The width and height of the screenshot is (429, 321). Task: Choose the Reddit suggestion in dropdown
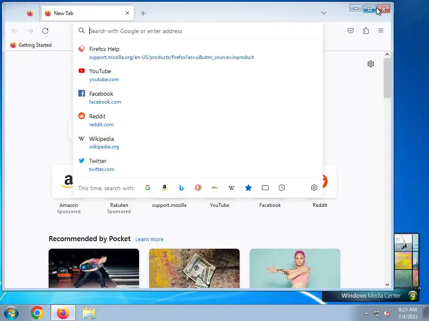tap(198, 120)
